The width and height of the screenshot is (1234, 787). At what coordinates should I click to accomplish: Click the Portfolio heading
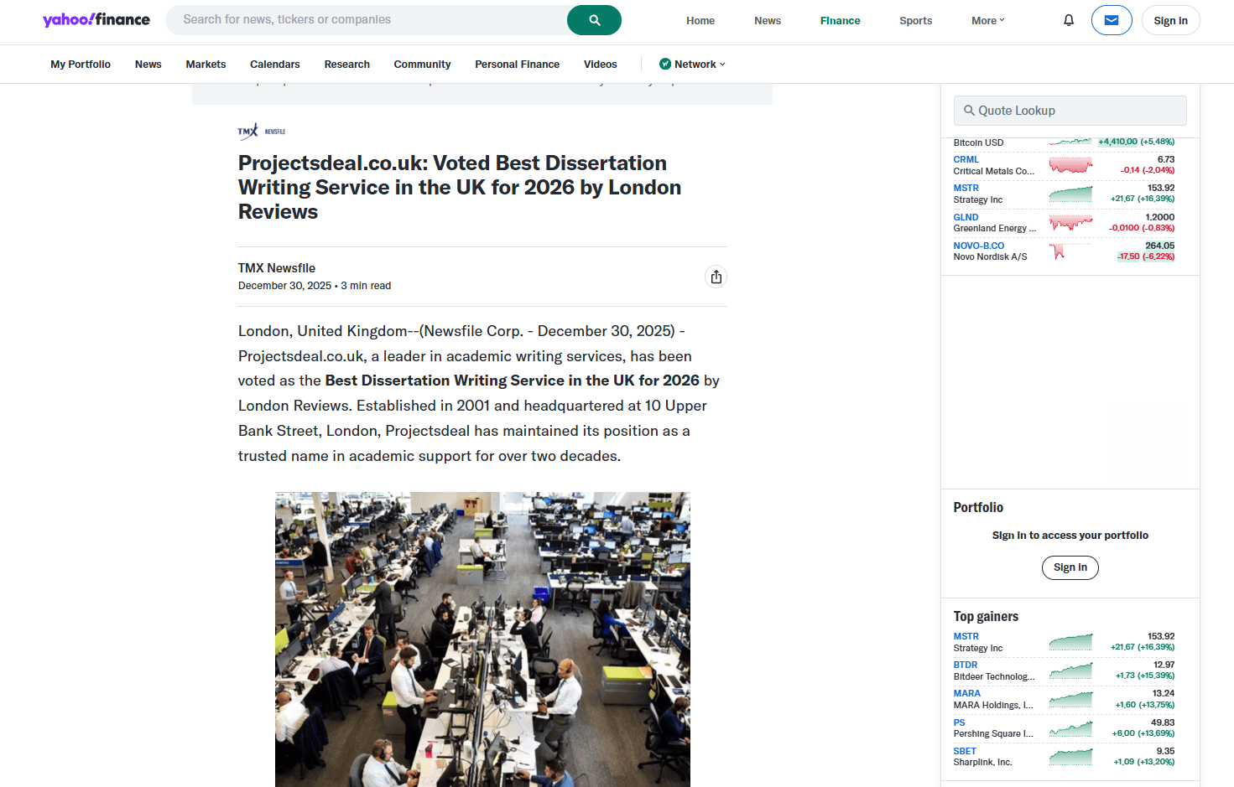pos(978,507)
